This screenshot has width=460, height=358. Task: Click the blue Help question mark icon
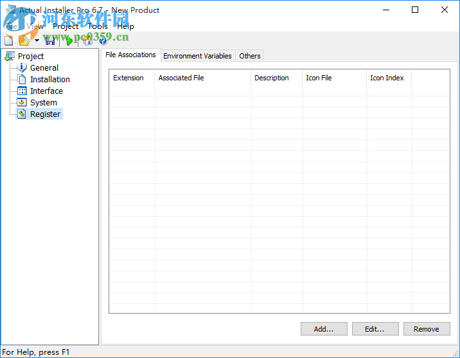click(103, 40)
